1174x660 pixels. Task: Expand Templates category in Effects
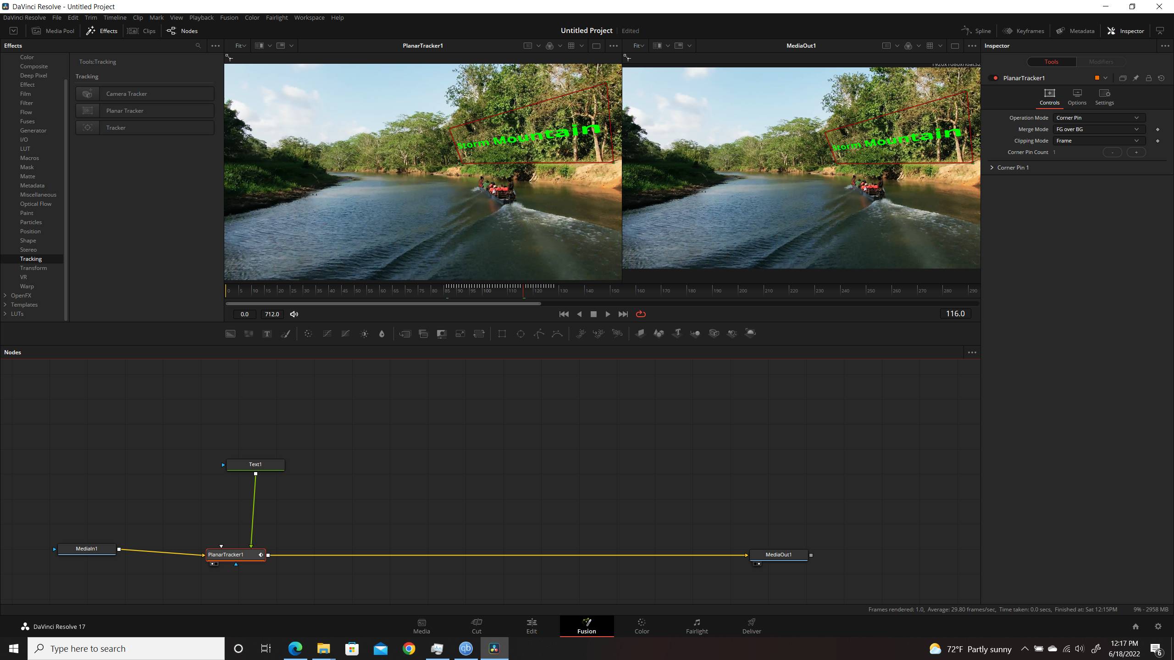click(5, 305)
